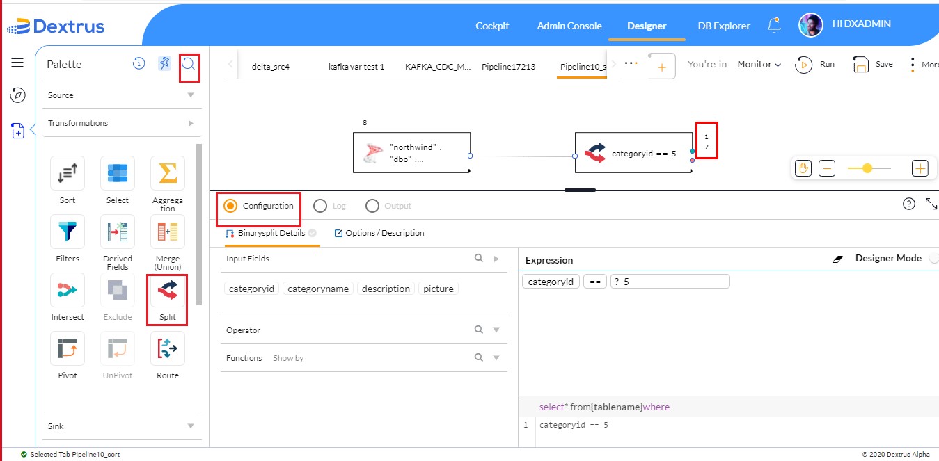Click the zoom slider handle
Image resolution: width=939 pixels, height=461 pixels.
(x=867, y=168)
